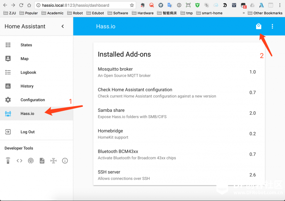Click the site info icon in address bar
Viewport: 285px width, 201px height.
(38, 5)
